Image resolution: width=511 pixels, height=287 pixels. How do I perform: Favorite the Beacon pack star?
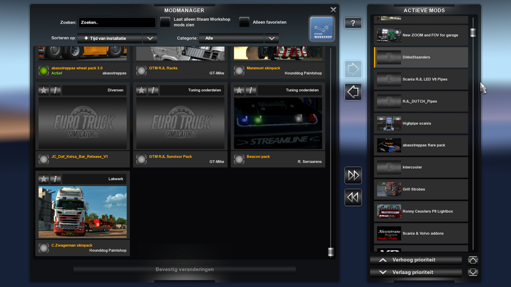point(239,90)
